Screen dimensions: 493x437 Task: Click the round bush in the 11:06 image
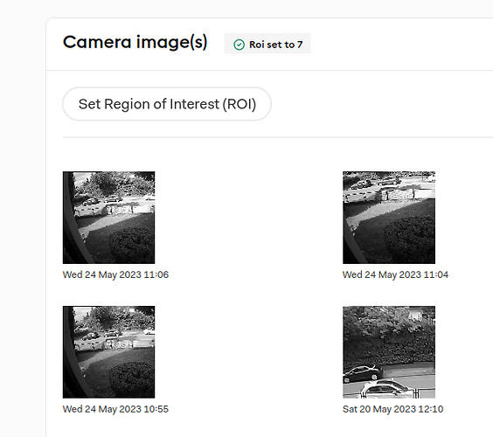click(x=132, y=245)
